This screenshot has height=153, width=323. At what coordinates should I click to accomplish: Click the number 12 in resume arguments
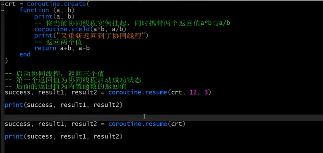coord(193,92)
